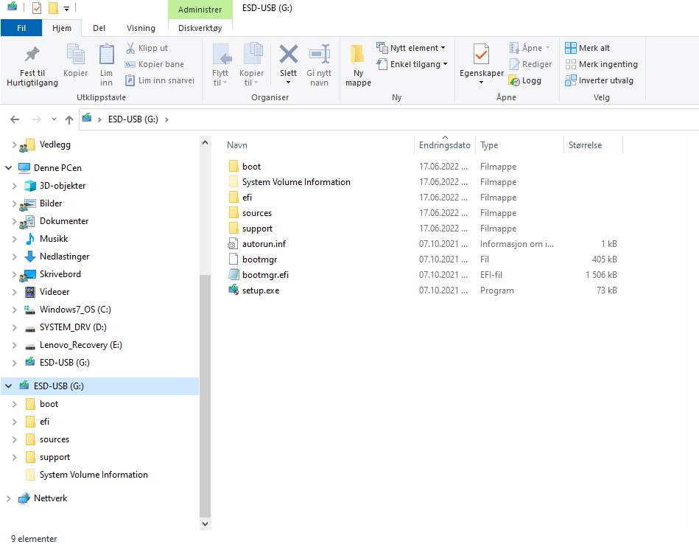Click the Egenskaper checkmark icon
The height and width of the screenshot is (547, 699).
pyautogui.click(x=482, y=55)
